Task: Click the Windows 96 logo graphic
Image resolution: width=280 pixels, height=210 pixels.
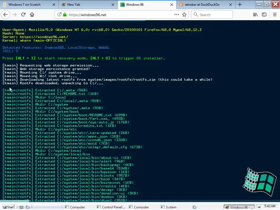Action: coord(259,182)
